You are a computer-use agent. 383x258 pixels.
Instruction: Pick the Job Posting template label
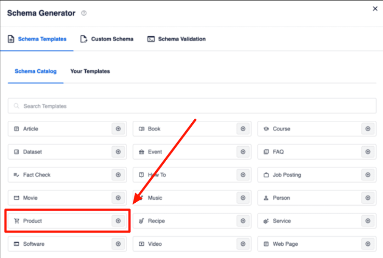click(x=287, y=175)
